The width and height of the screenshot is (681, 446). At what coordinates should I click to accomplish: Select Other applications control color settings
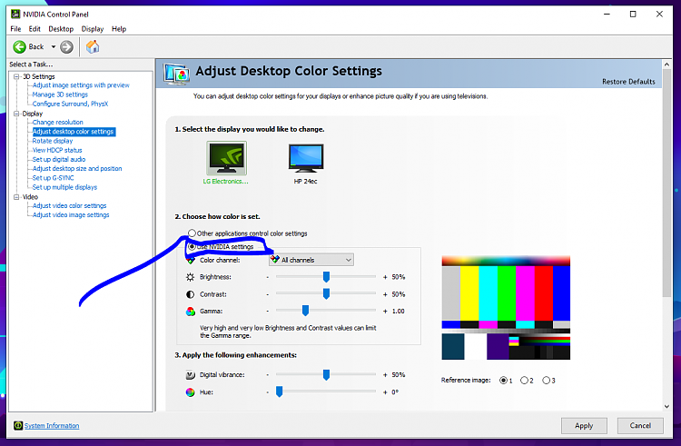[192, 233]
